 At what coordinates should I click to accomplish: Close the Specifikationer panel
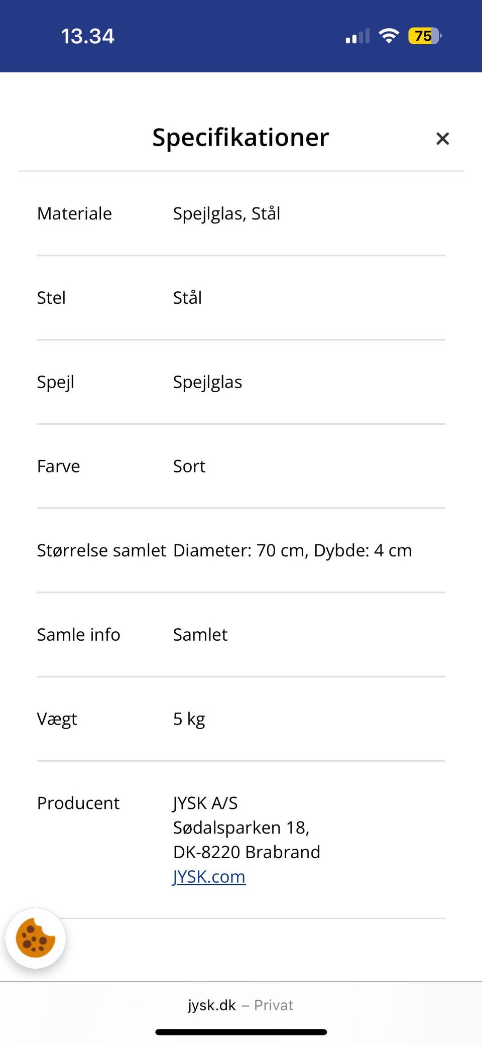click(442, 139)
